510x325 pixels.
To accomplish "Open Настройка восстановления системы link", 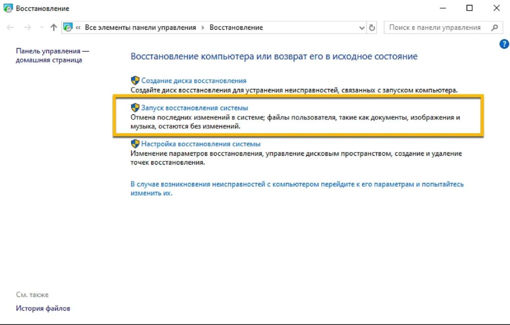I will (201, 144).
